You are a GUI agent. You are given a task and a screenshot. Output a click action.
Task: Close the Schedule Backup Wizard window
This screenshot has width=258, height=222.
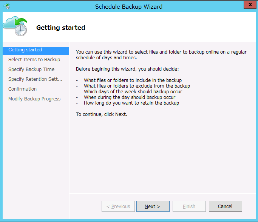pos(249,5)
